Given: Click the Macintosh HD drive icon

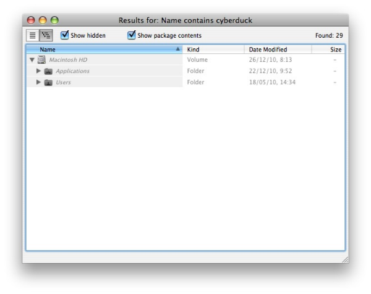Looking at the screenshot, I should coord(41,59).
